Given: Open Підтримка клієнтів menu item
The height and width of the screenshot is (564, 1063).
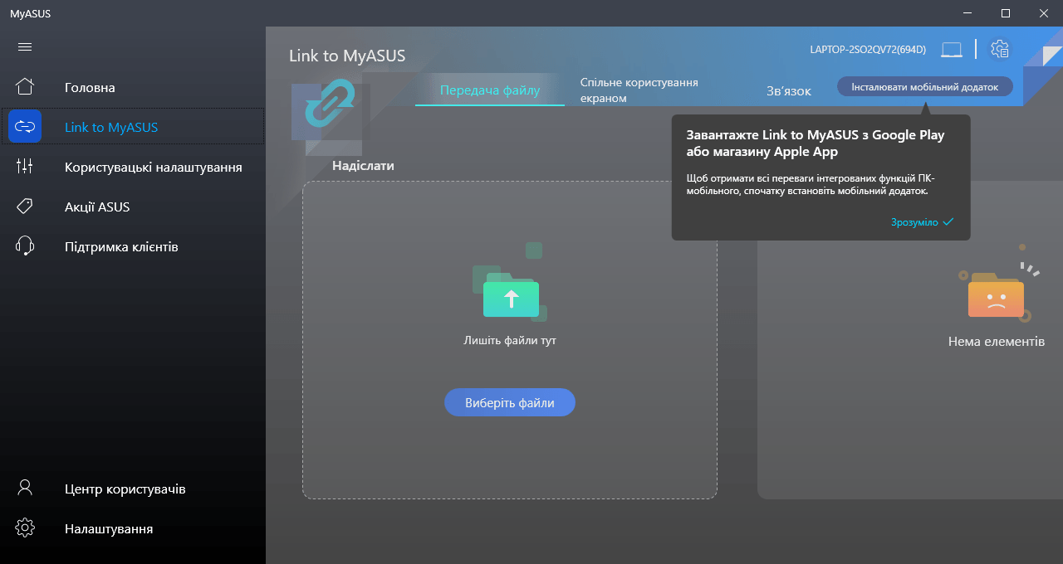Looking at the screenshot, I should coord(133,246).
